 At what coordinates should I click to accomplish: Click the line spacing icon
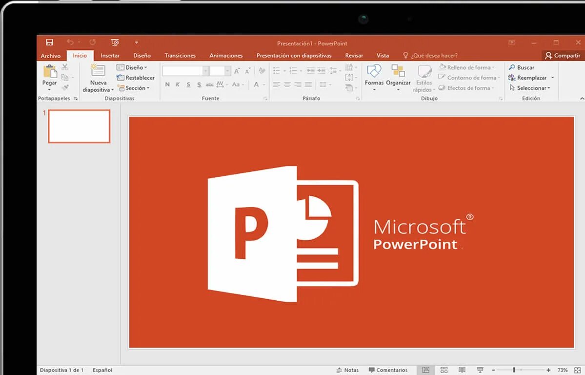[x=333, y=71]
